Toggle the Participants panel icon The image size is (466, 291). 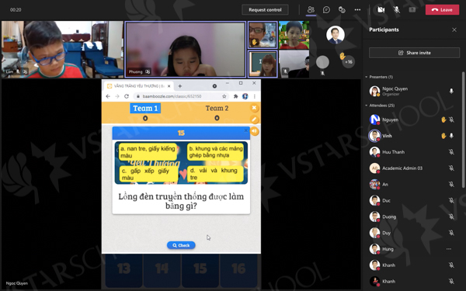[x=311, y=10]
